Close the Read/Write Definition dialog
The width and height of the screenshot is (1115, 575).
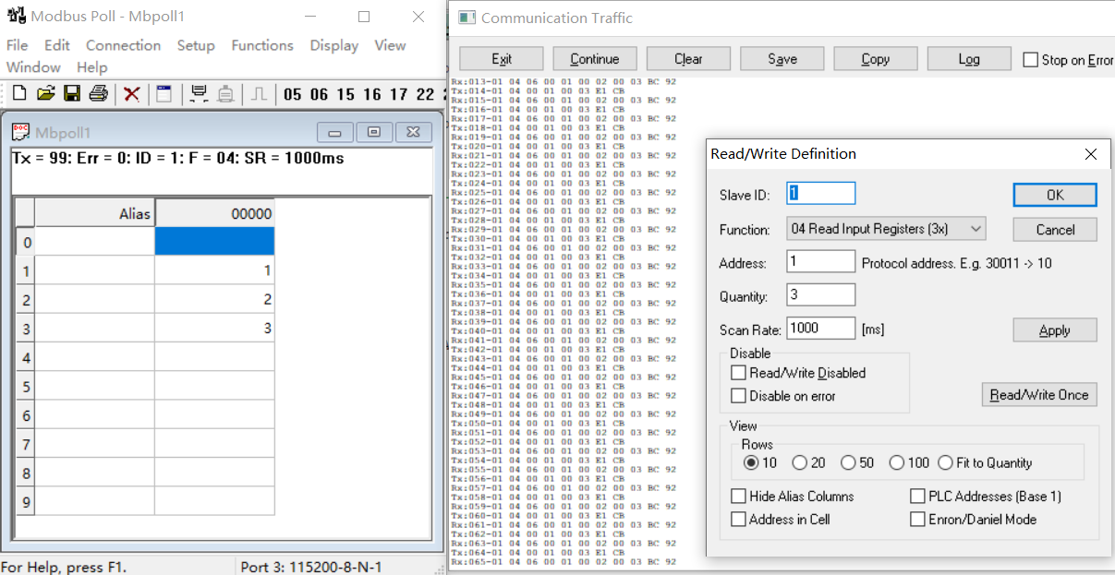click(x=1091, y=154)
